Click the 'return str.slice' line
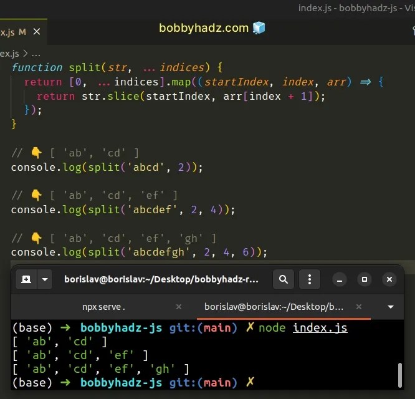 181,97
